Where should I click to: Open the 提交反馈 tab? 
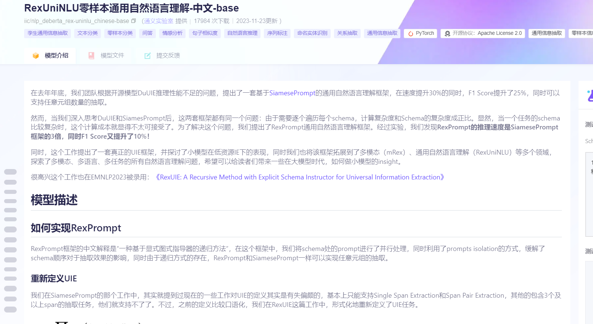pyautogui.click(x=162, y=56)
